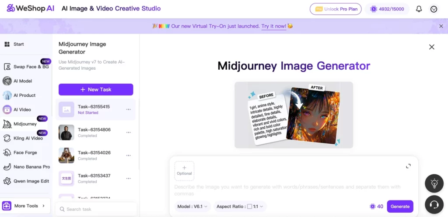This screenshot has height=217, width=448.
Task: Expand the prompt box to fullscreen
Action: click(408, 166)
